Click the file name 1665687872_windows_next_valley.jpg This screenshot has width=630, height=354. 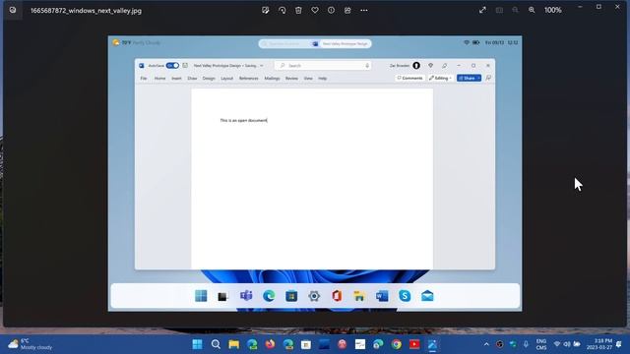coord(86,11)
